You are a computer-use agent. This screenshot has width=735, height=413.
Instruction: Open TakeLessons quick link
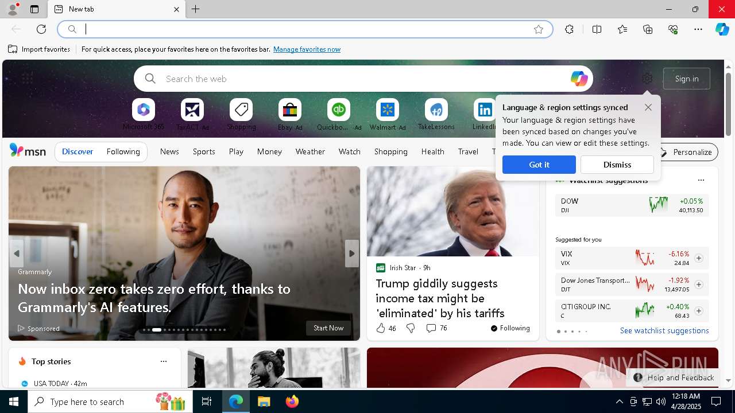[x=436, y=115]
